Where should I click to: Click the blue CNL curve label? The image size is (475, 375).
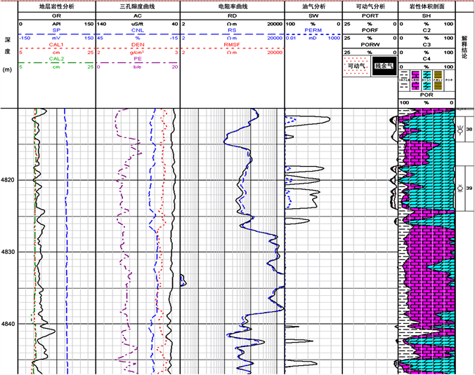(x=138, y=31)
